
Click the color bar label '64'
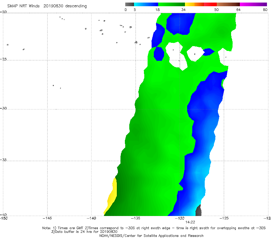pyautogui.click(x=238, y=10)
